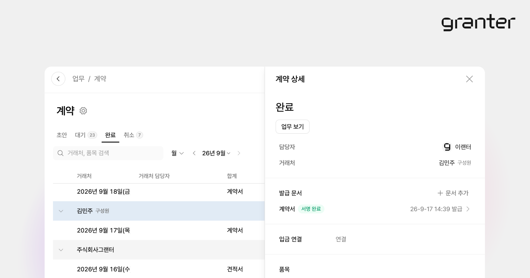Click the 거래처 담당자 column header
Viewport: 530px width, 278px height.
[x=154, y=176]
